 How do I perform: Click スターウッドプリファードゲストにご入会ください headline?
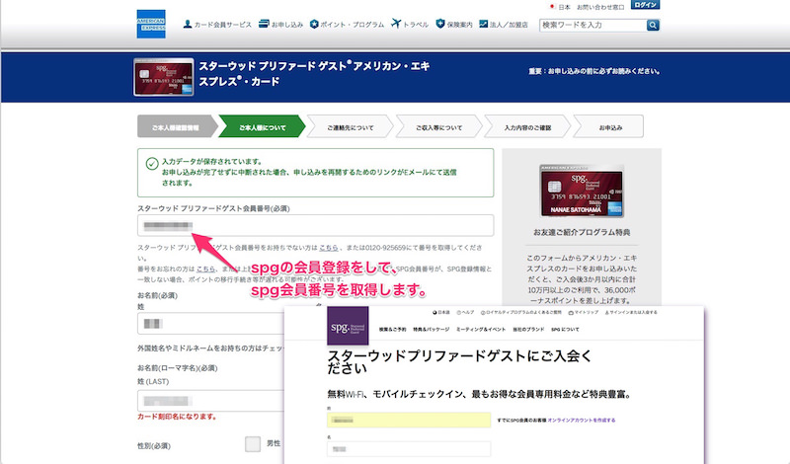[x=459, y=361]
